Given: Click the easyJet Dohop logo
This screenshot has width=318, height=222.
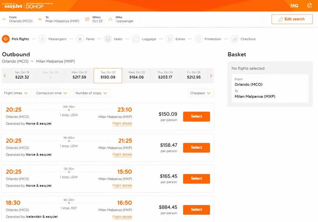Looking at the screenshot, I should [27, 6].
